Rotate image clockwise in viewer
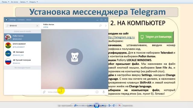193x108 pixels. click(114, 105)
